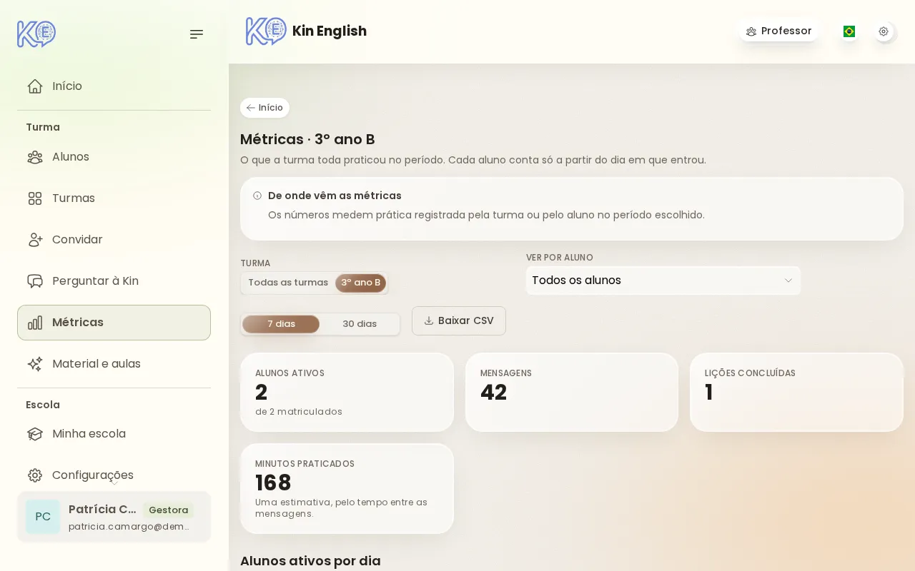Click the PC avatar thumbnail
The image size is (915, 571).
coord(43,517)
